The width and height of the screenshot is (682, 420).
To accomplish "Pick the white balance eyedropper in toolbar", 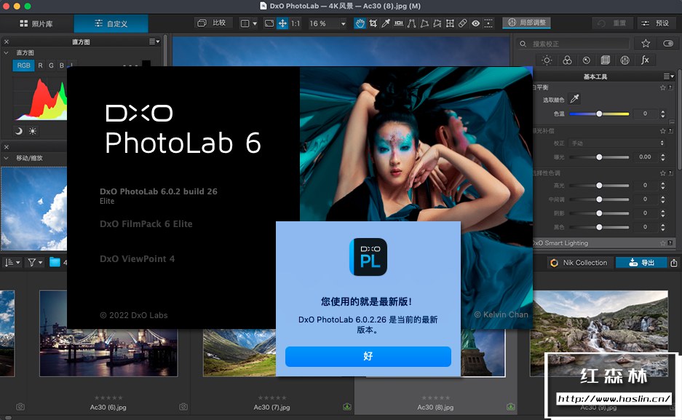I will [x=386, y=23].
